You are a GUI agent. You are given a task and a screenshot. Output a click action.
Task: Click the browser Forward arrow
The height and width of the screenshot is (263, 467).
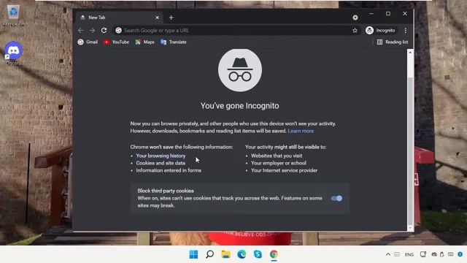[x=93, y=31]
